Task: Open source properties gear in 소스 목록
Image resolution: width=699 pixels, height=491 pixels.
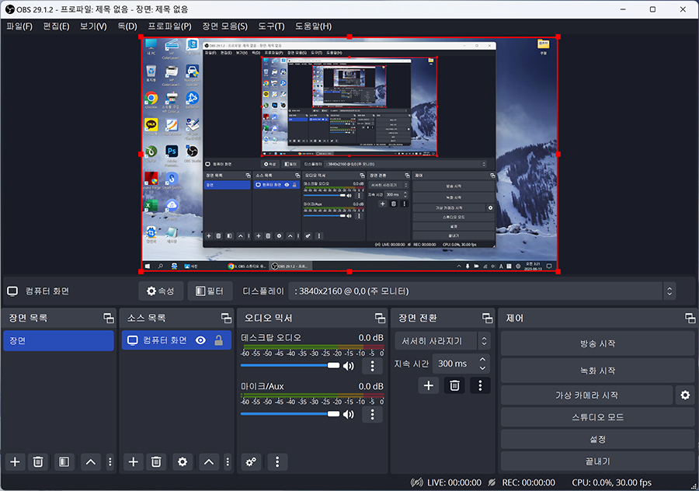Action: pos(183,461)
